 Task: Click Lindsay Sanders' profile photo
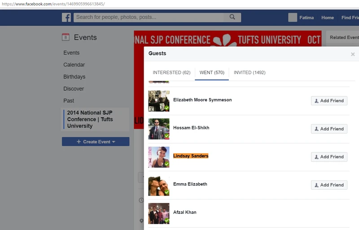pos(159,157)
